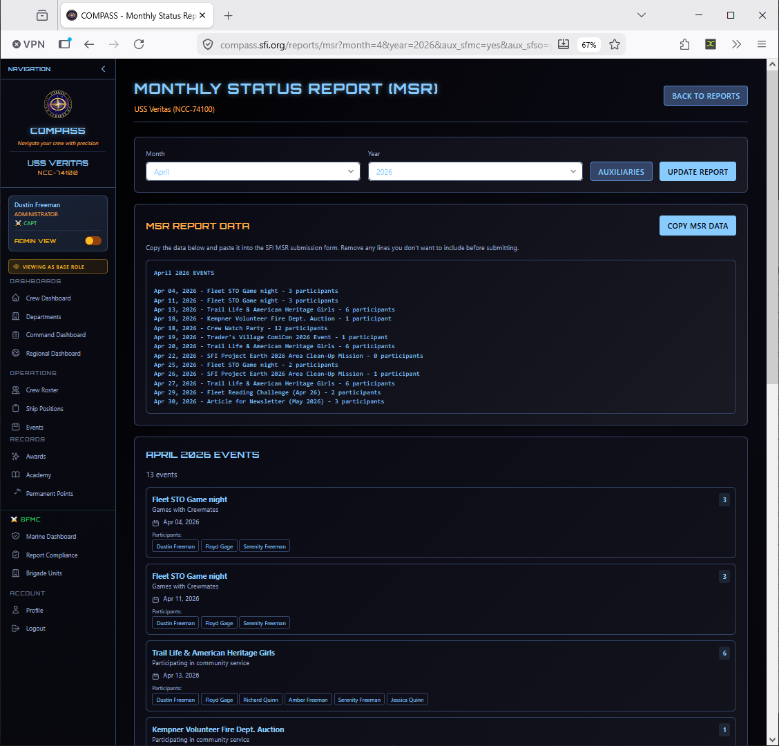779x746 pixels.
Task: Bookmark page with star icon
Action: (x=615, y=44)
